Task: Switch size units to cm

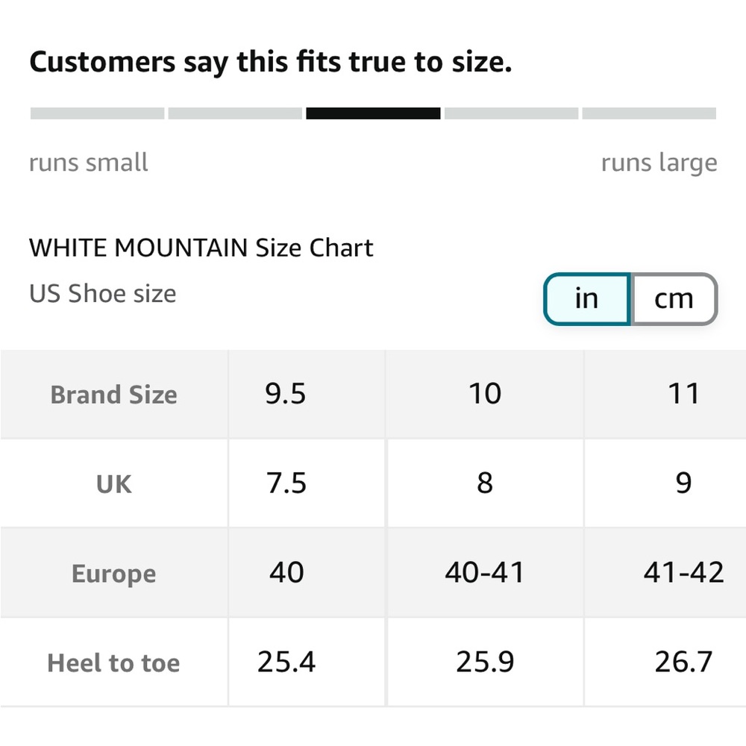Action: point(674,299)
